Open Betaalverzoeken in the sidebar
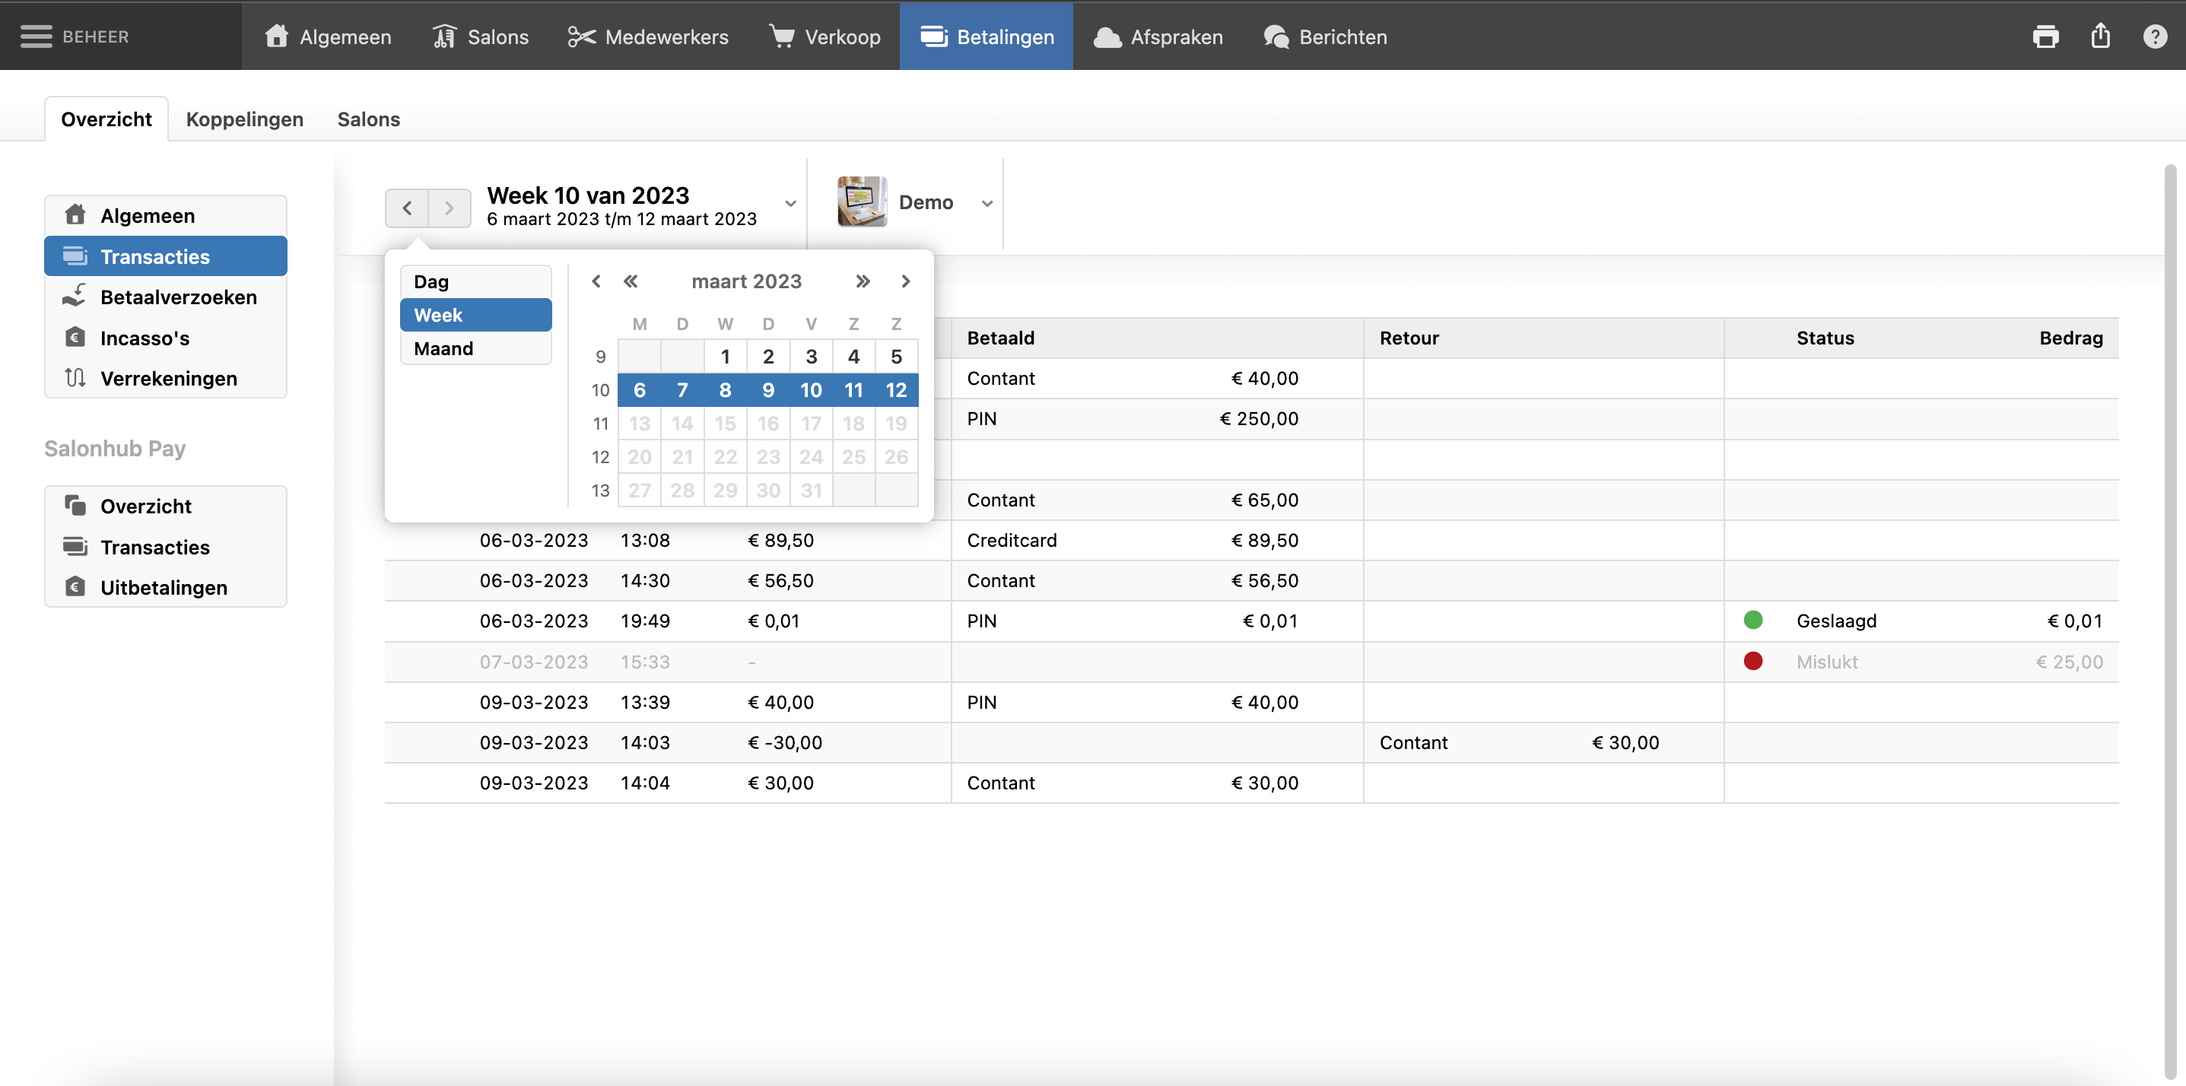 coord(177,297)
